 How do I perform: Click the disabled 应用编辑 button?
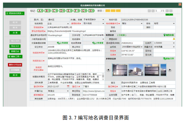(x=15, y=70)
